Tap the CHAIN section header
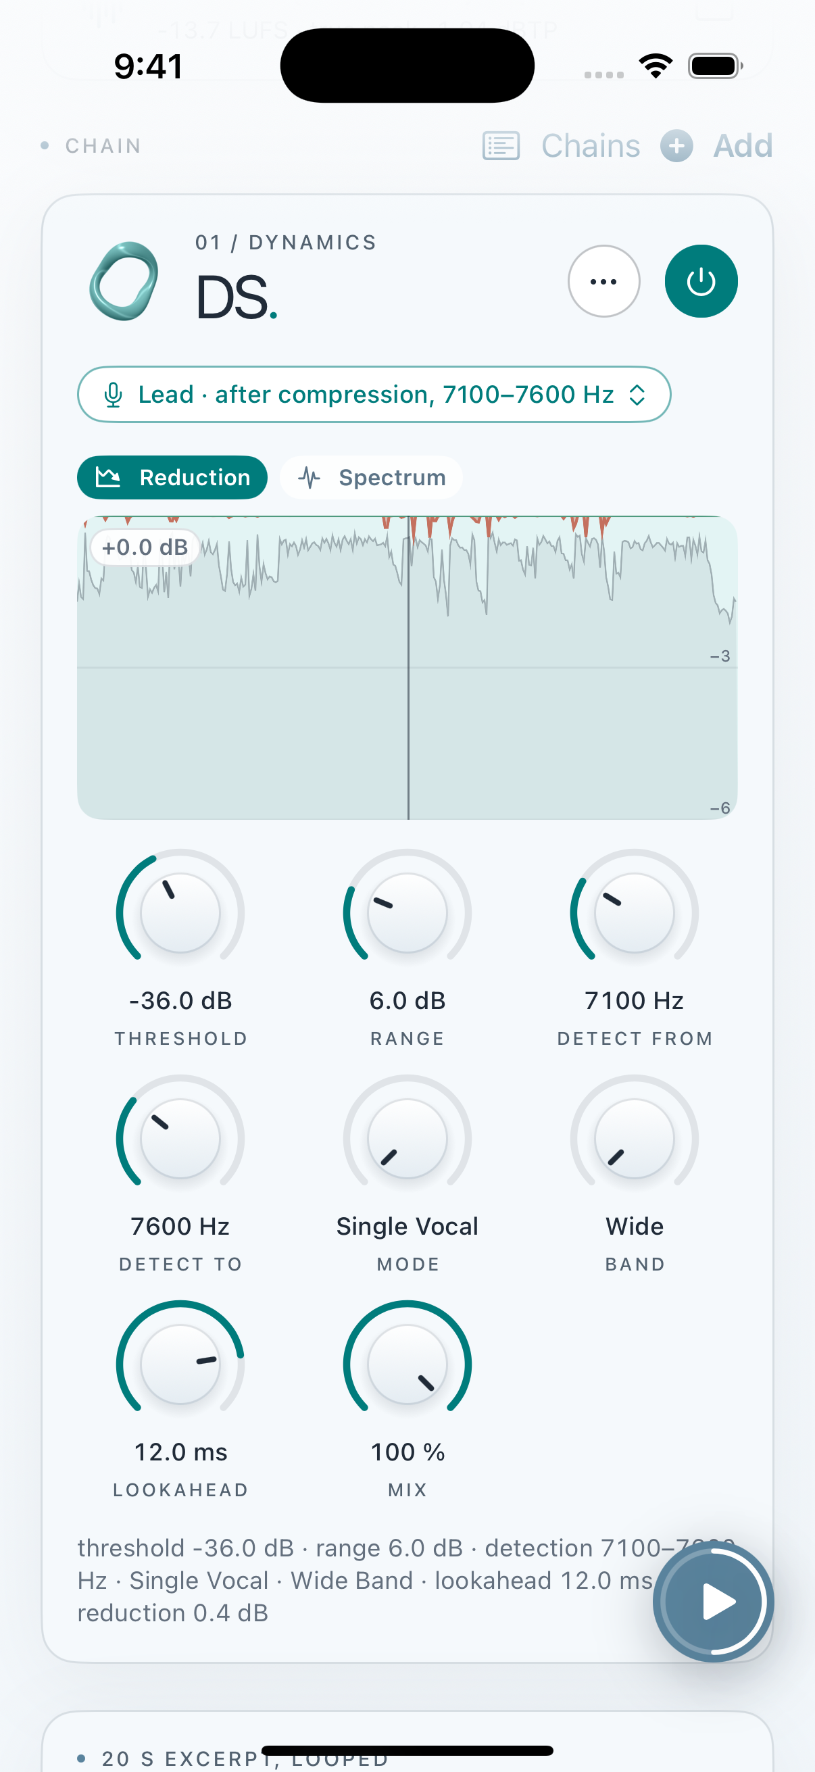 (103, 146)
